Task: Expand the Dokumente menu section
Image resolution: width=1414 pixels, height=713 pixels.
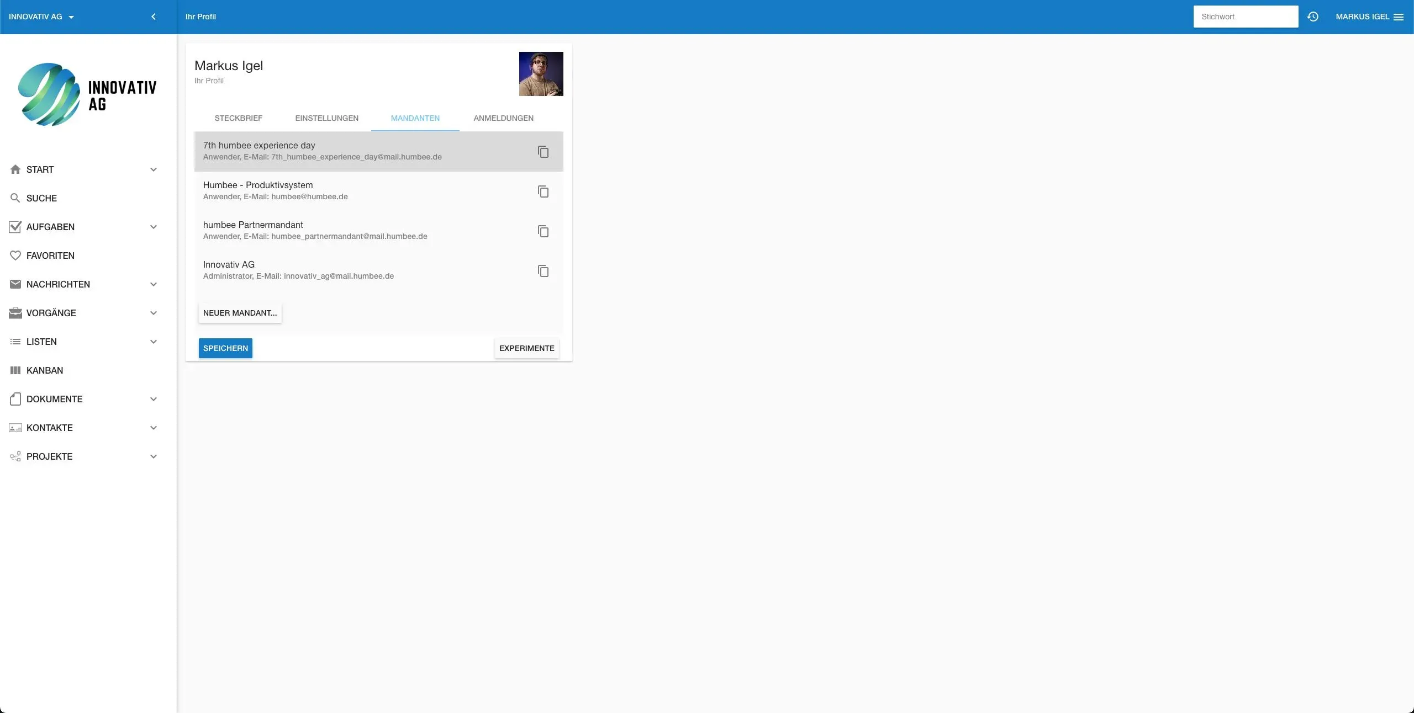Action: [x=154, y=399]
